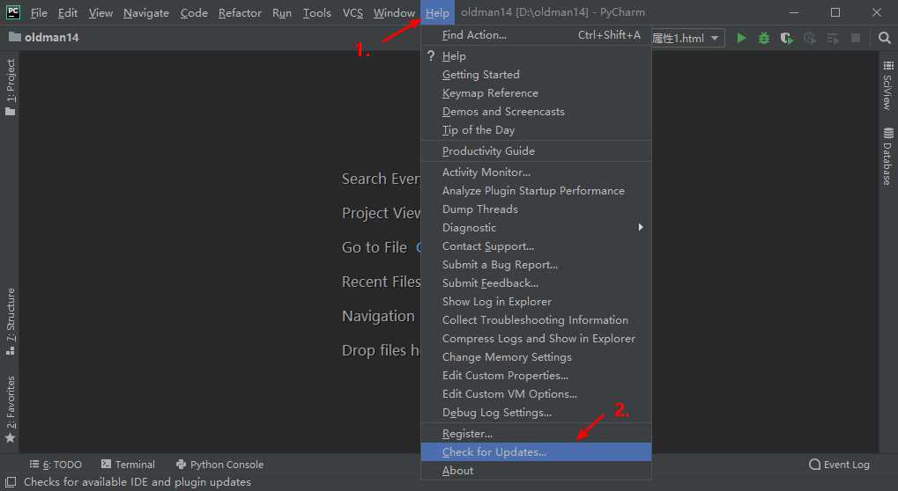The image size is (898, 491).
Task: Click the green Run button in toolbar
Action: pyautogui.click(x=741, y=39)
